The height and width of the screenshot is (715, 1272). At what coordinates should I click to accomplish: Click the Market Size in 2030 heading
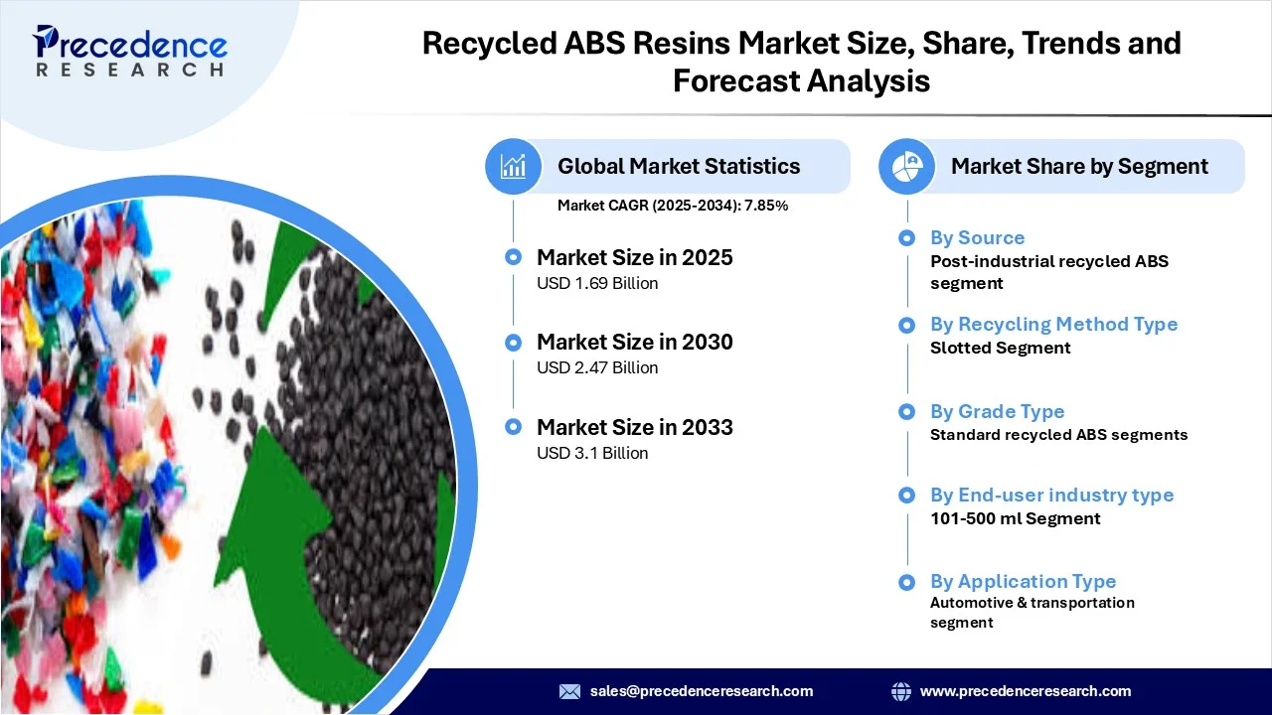(635, 342)
